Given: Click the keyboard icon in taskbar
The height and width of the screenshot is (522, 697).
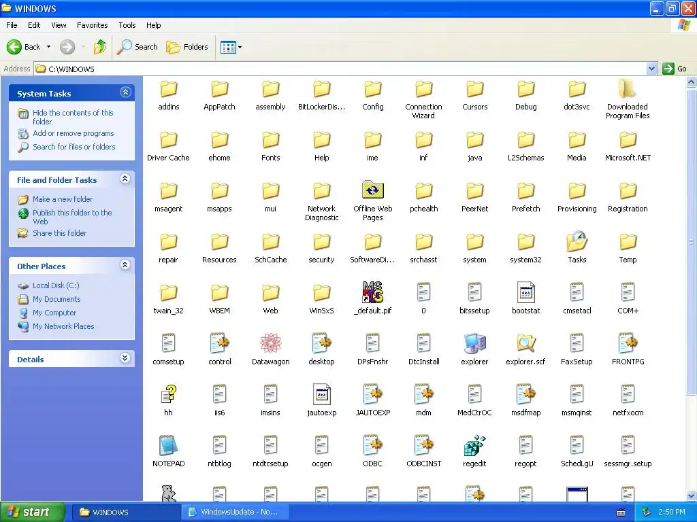Looking at the screenshot, I should (x=621, y=512).
